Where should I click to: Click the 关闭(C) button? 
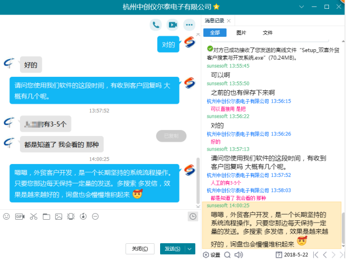140,249
